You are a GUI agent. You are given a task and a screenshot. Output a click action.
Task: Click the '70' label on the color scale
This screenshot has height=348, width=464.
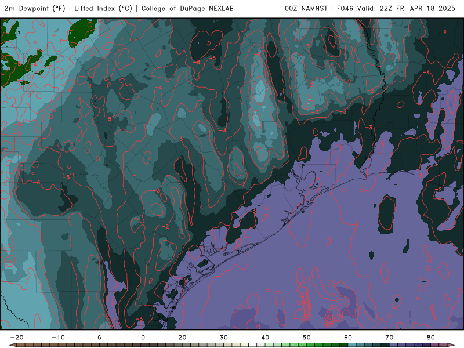point(389,338)
